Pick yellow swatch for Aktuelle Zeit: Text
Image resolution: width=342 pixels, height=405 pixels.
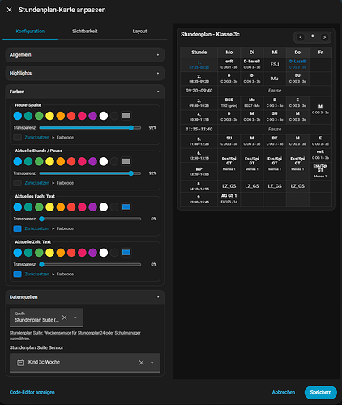click(49, 253)
